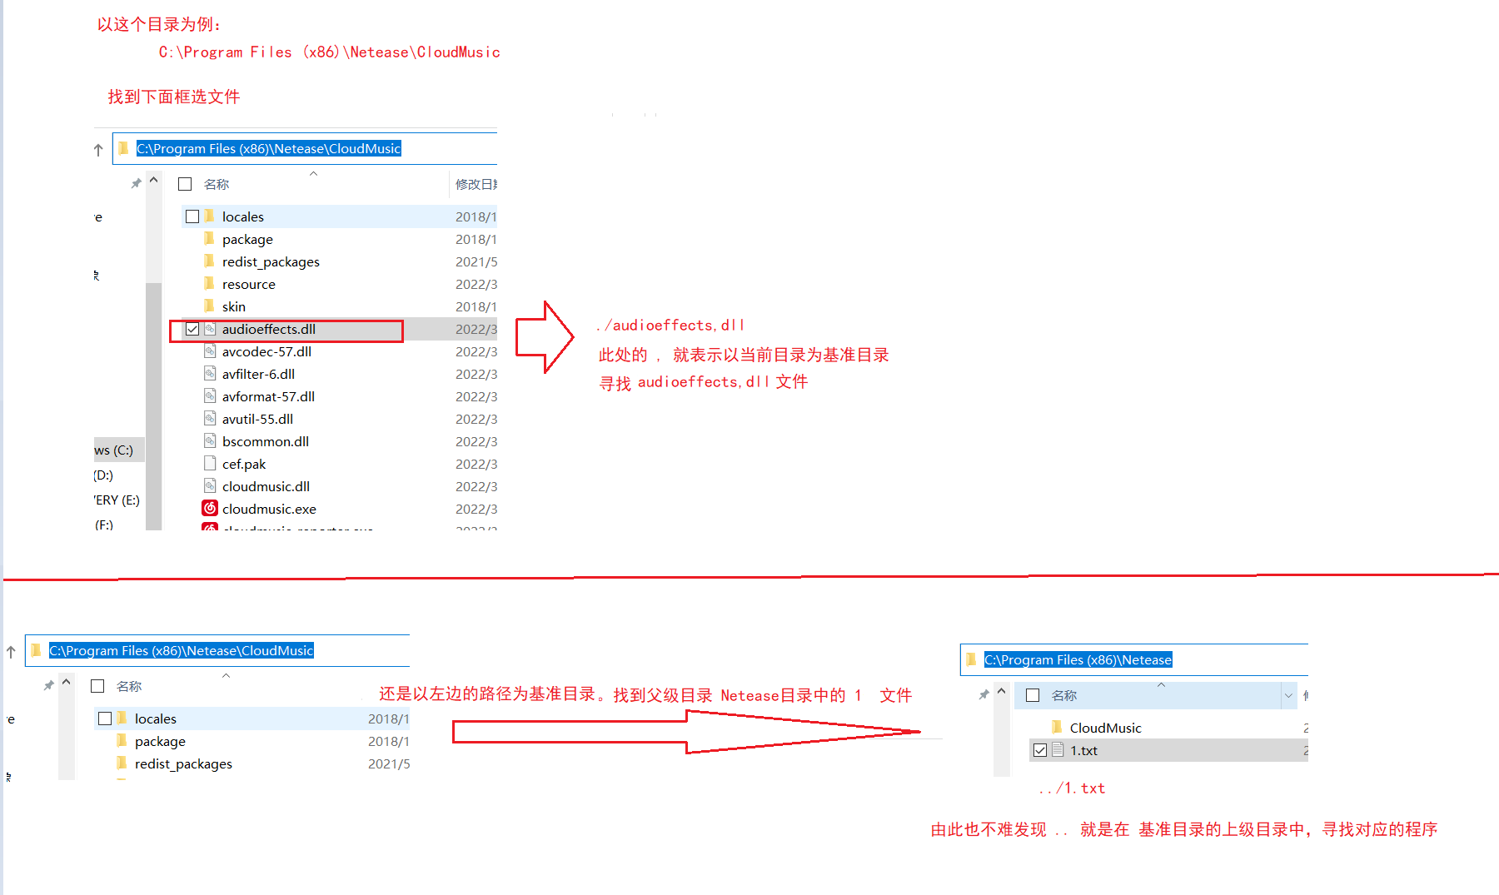Toggle the select-all checkbox in the top explorer header
This screenshot has width=1499, height=895.
pyautogui.click(x=185, y=184)
